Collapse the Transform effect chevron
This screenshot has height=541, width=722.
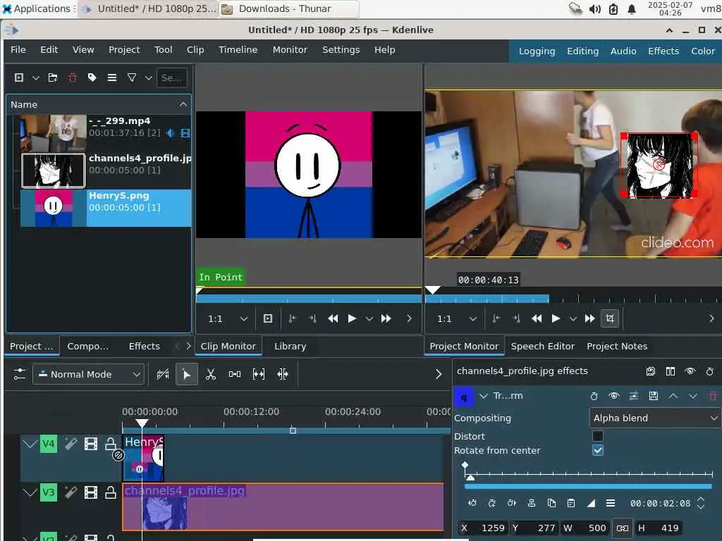click(484, 396)
